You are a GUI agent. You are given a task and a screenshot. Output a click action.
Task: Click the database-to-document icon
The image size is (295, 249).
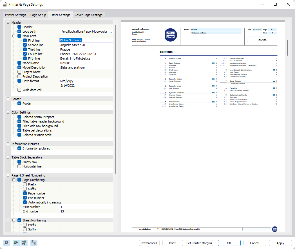tap(34, 243)
